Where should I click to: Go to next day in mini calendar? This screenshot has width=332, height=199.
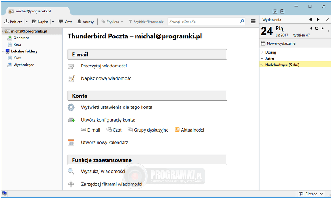click(322, 28)
